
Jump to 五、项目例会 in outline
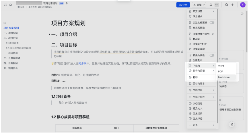[11, 68]
